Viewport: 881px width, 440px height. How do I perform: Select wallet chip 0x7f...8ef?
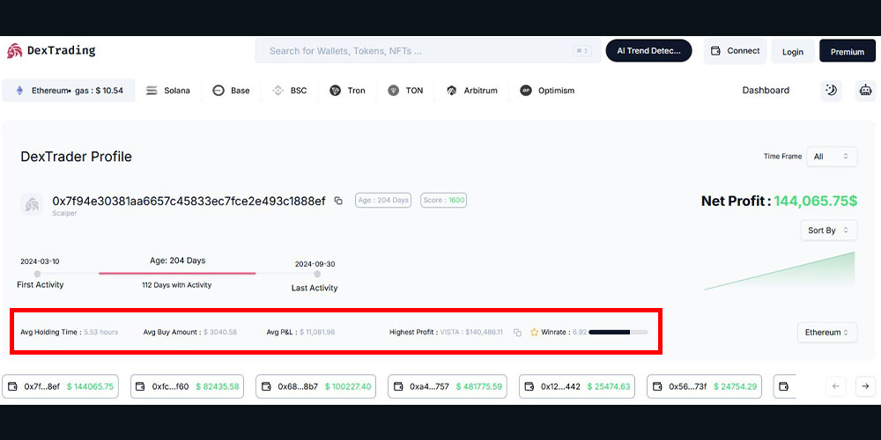pos(61,386)
